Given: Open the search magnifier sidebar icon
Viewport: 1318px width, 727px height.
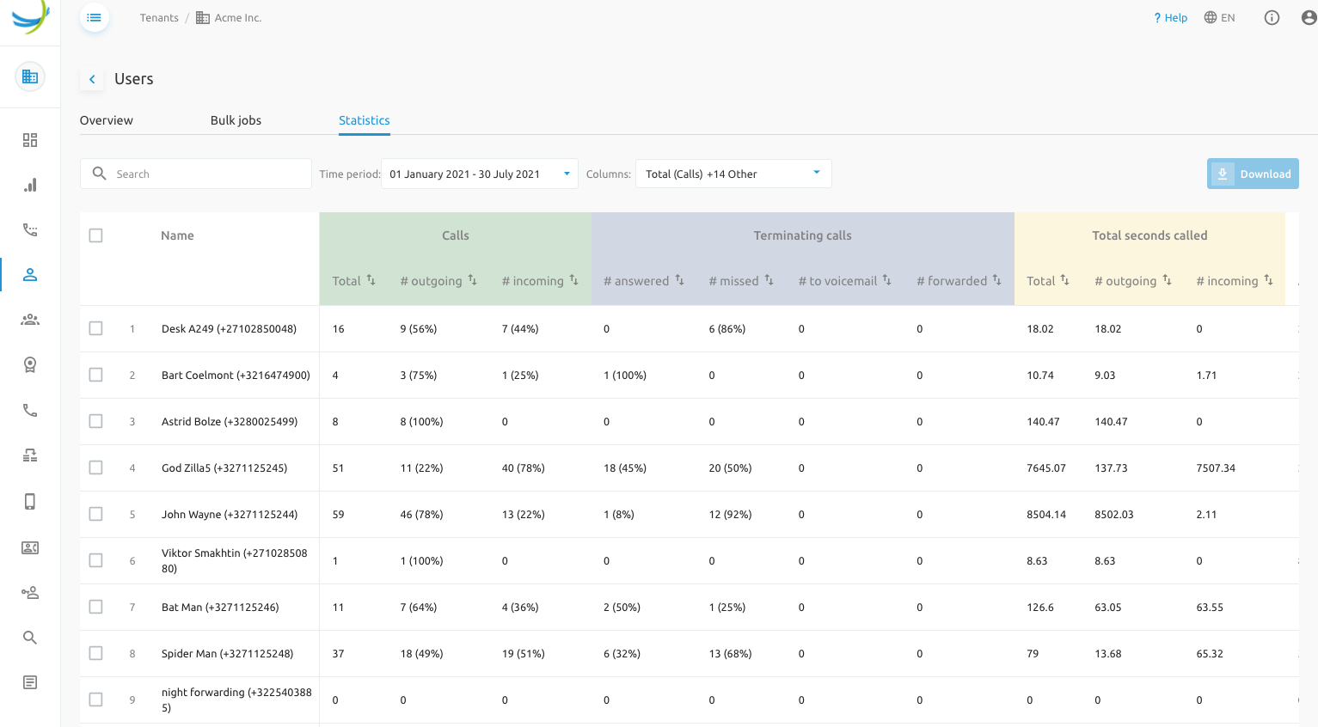Looking at the screenshot, I should pyautogui.click(x=30, y=637).
